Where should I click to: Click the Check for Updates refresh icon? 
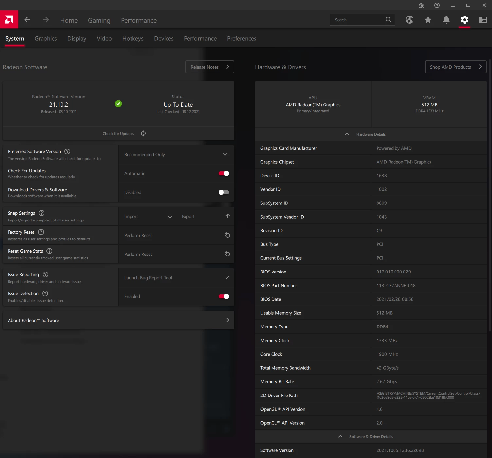coord(143,133)
